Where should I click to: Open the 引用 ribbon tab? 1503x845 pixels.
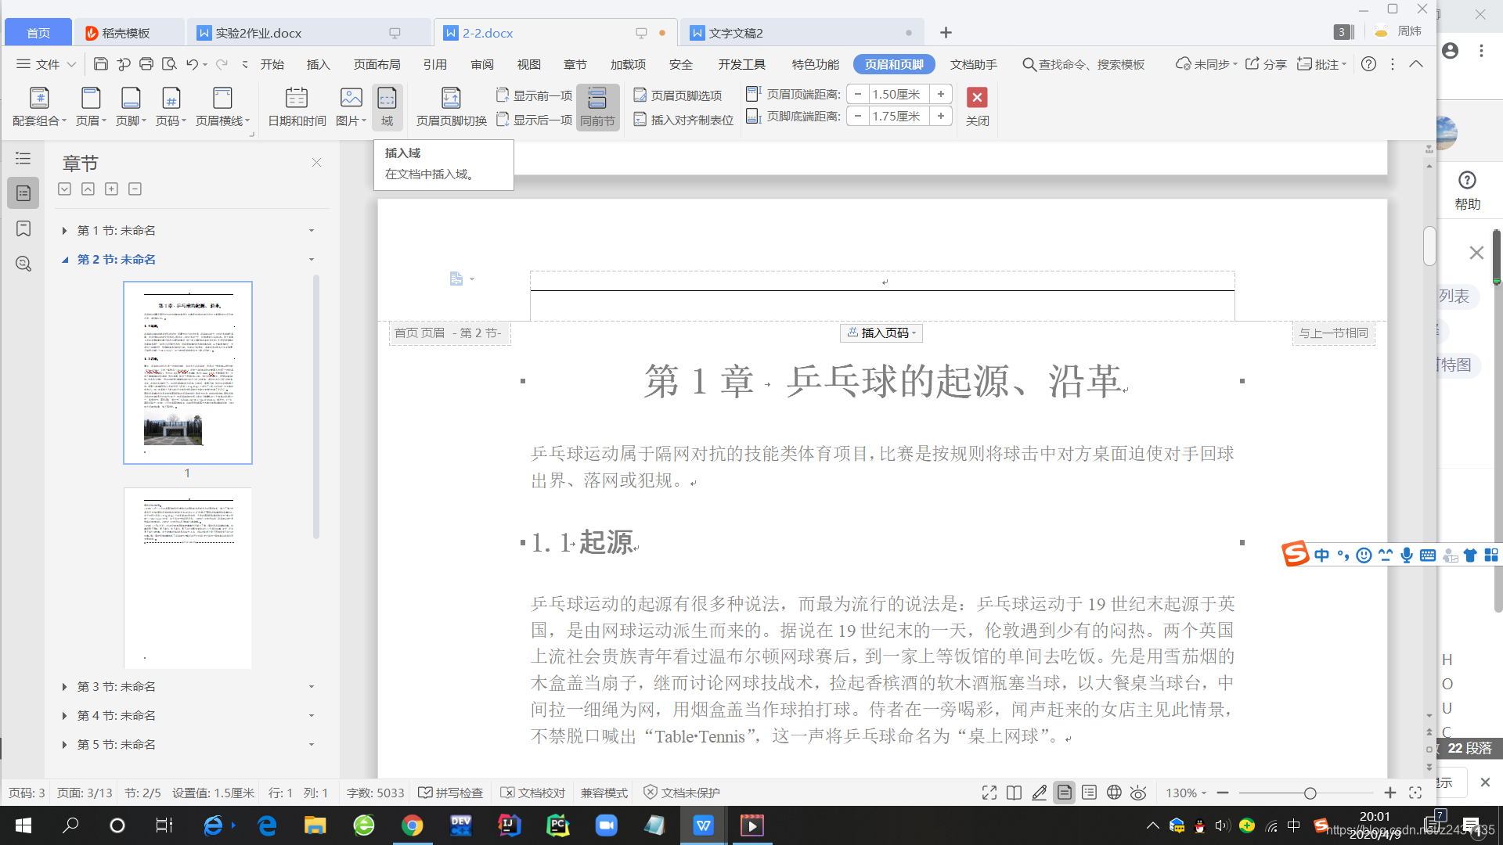(434, 64)
